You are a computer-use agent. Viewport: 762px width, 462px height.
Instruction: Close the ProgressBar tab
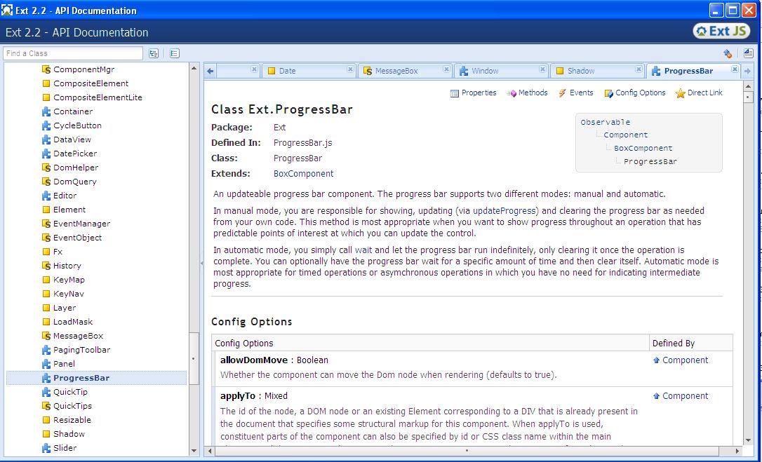pos(735,69)
